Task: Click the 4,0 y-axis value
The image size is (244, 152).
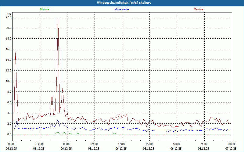Action: pyautogui.click(x=9, y=113)
